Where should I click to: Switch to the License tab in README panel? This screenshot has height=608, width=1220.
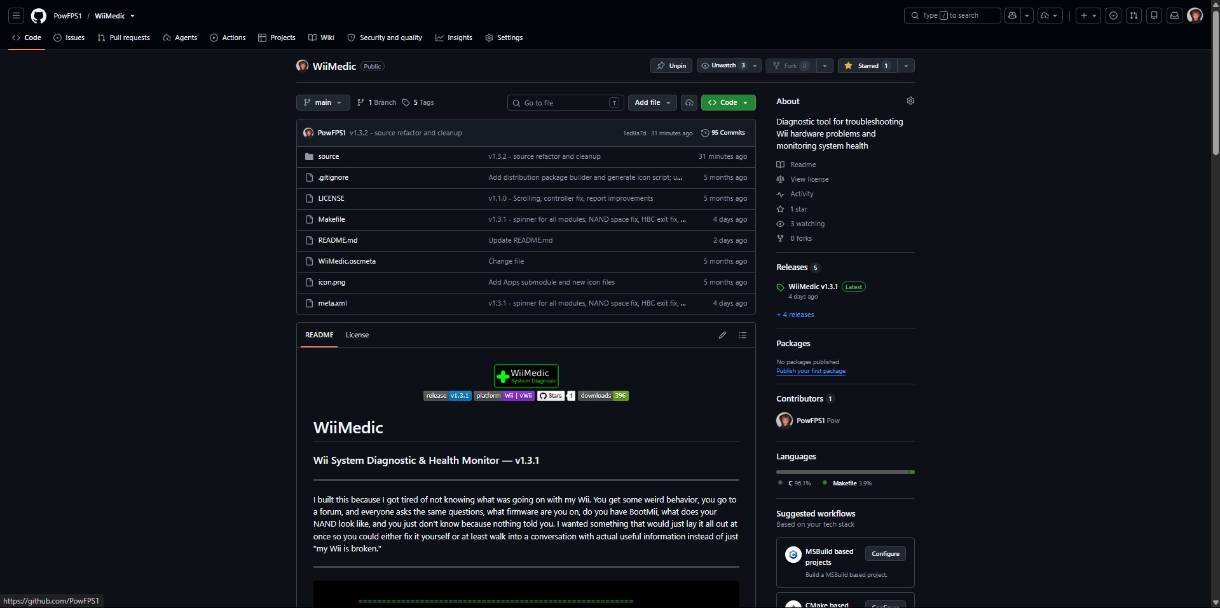click(357, 335)
